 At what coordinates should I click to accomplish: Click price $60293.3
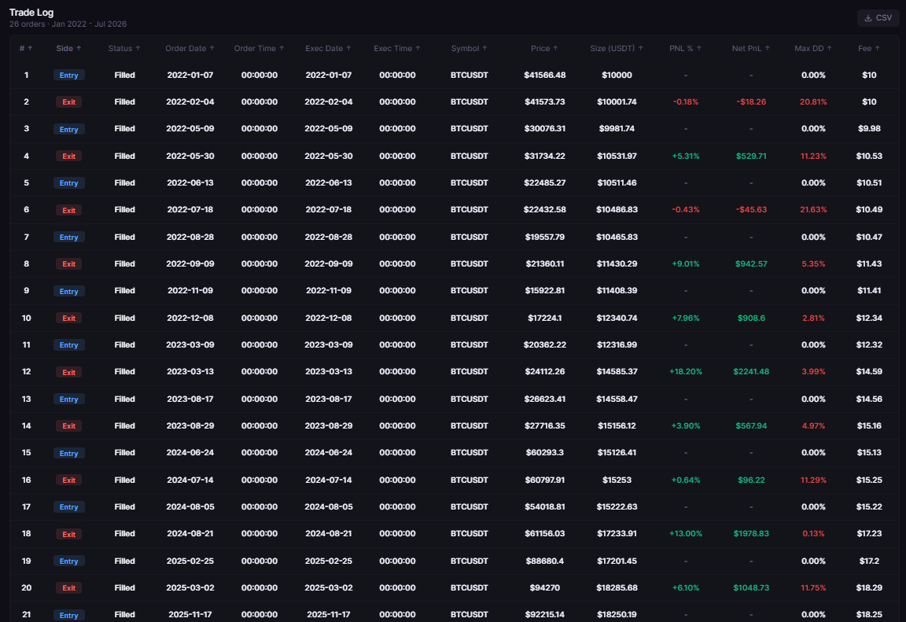(x=545, y=452)
